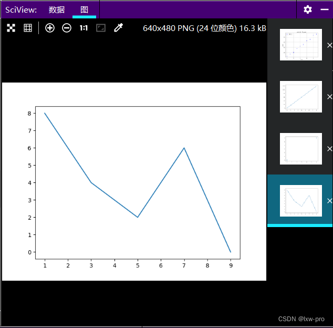333x328 pixels.
Task: Click the fit zoom to window icon
Action: coord(101,28)
